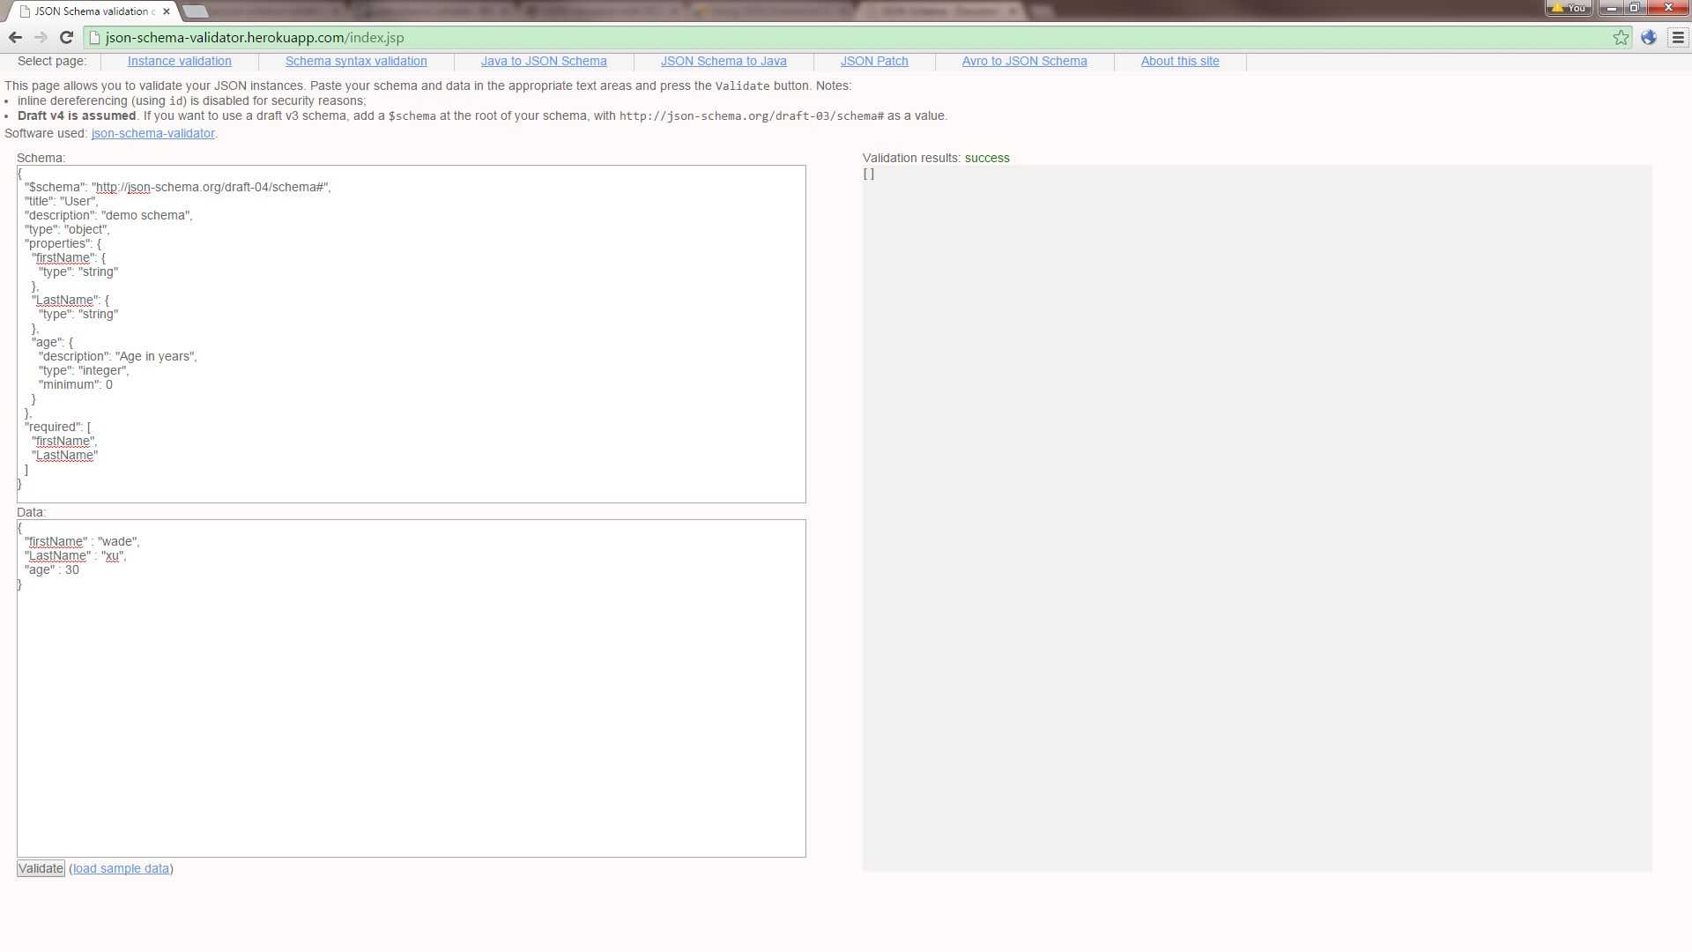Open JSON Schema to Java page
This screenshot has height=952, width=1692.
[x=724, y=61]
